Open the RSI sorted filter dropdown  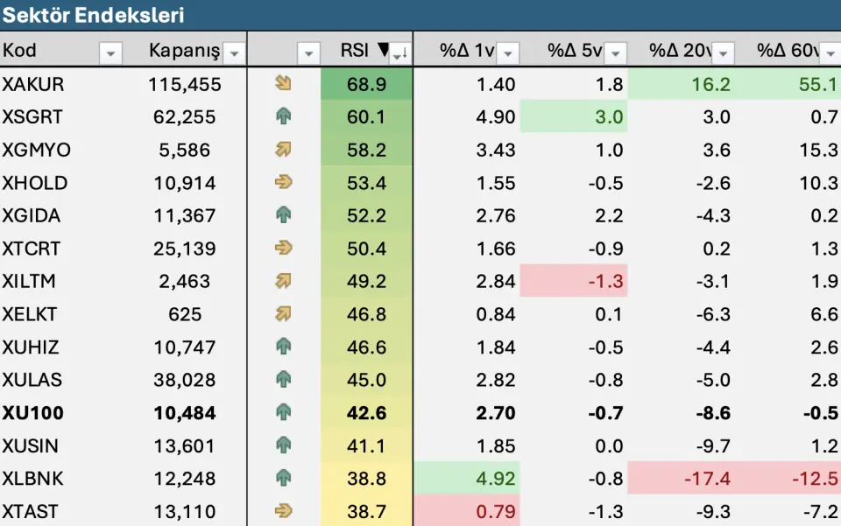399,53
